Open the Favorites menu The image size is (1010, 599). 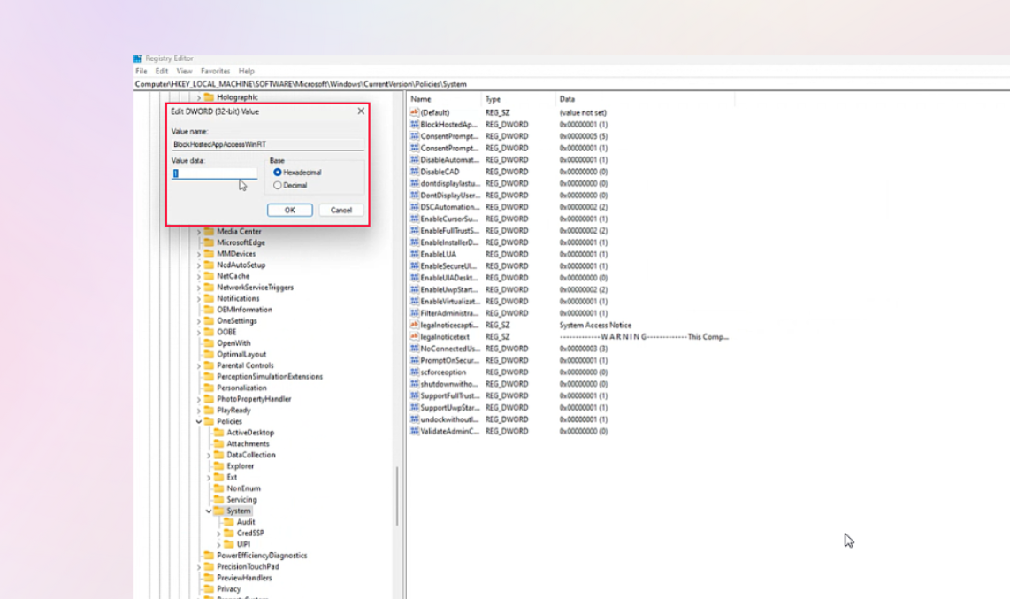click(215, 71)
